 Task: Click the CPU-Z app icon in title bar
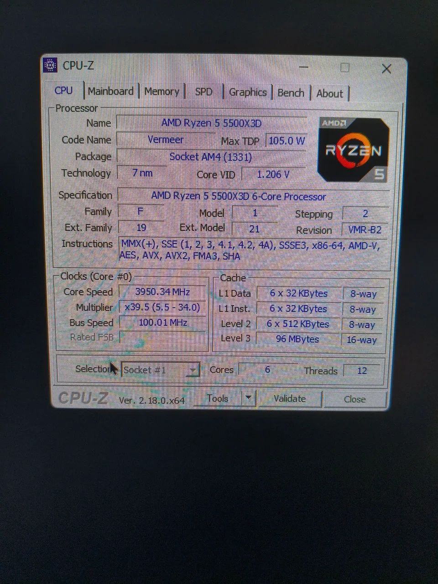[x=50, y=65]
